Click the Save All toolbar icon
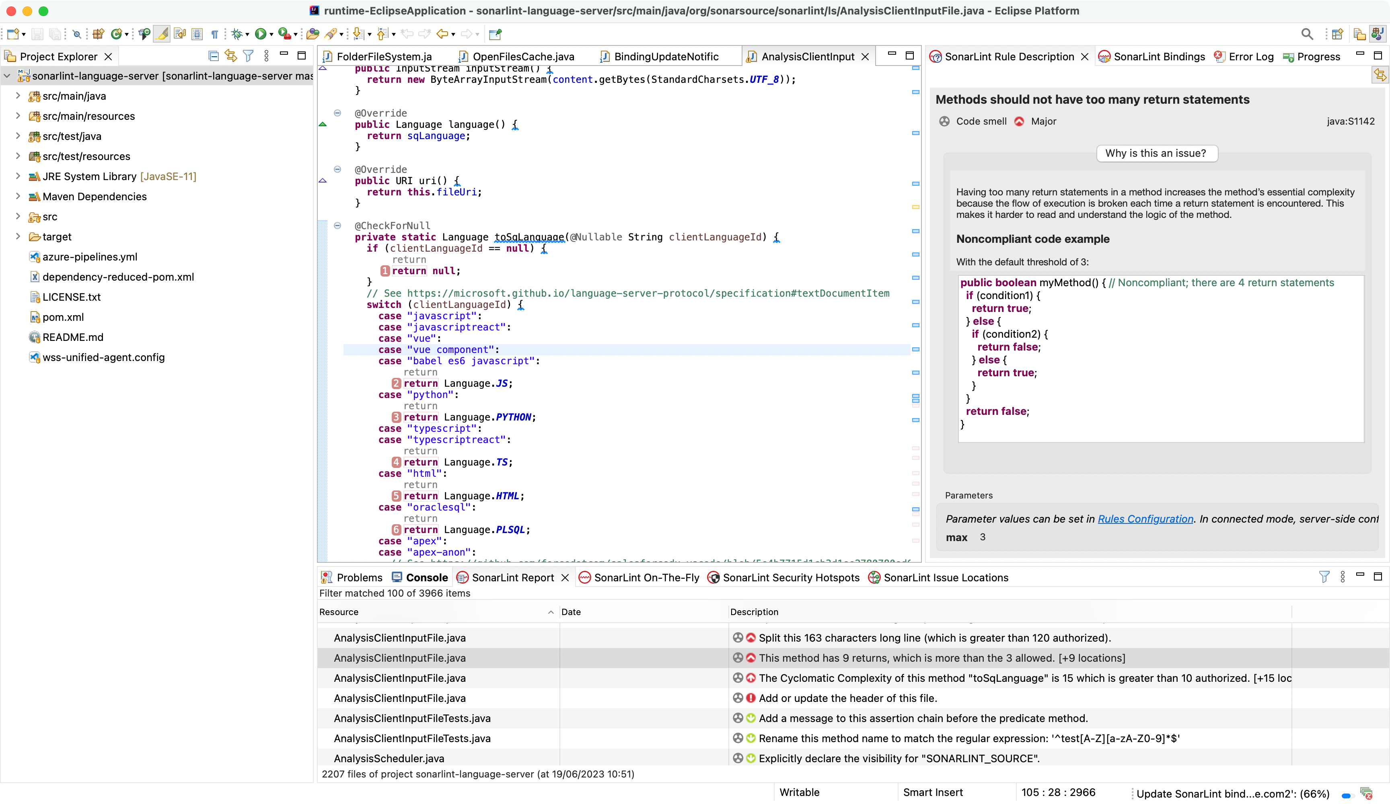Viewport: 1390px width, 804px height. [55, 34]
